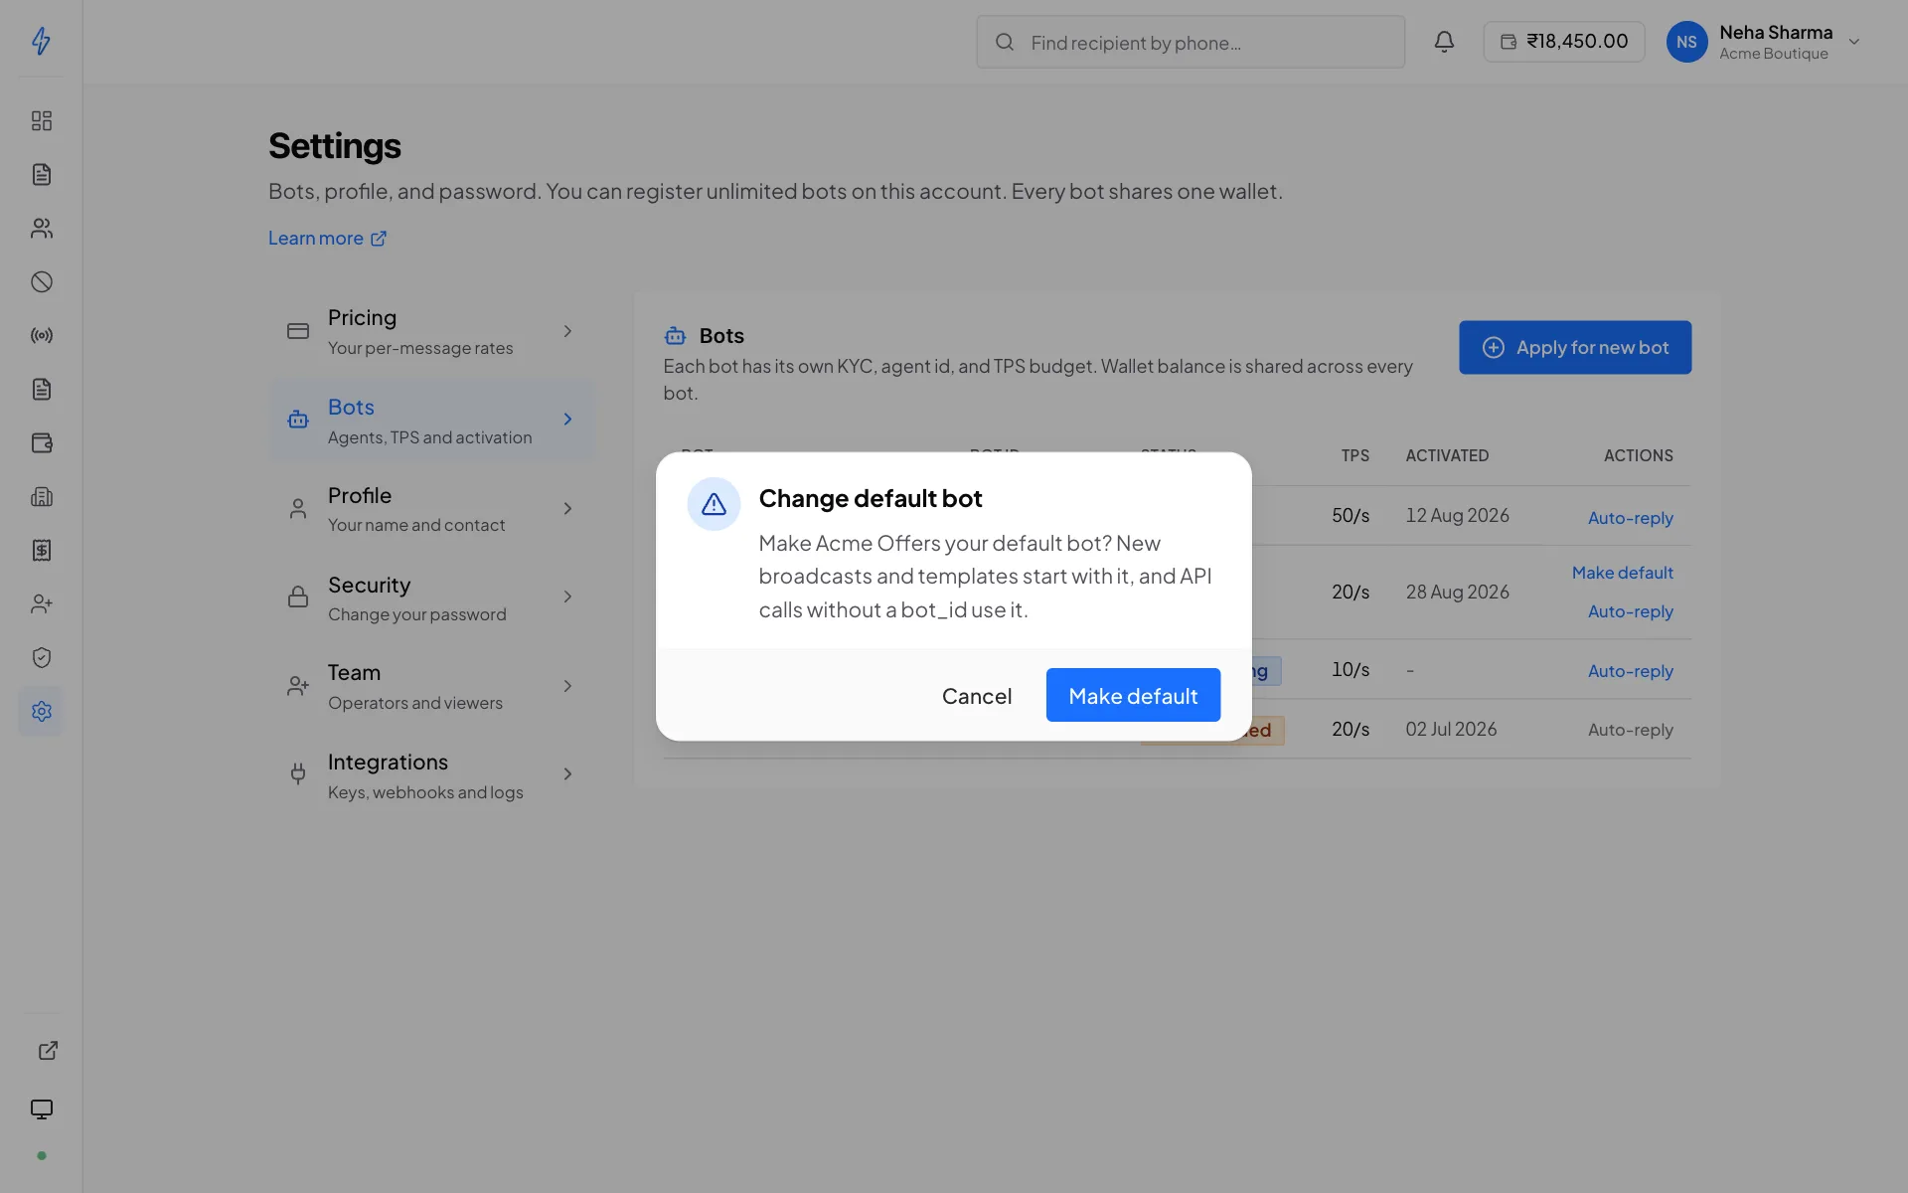Open the settings gear icon in sidebar
Screen dimensions: 1908x1193
(41, 712)
